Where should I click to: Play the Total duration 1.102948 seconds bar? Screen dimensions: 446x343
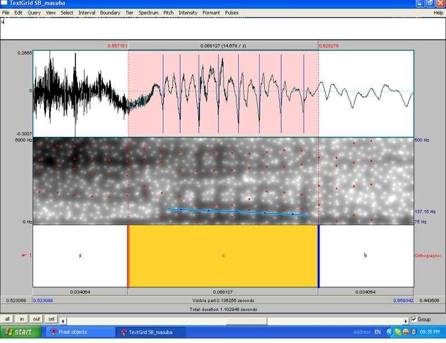[x=223, y=309]
